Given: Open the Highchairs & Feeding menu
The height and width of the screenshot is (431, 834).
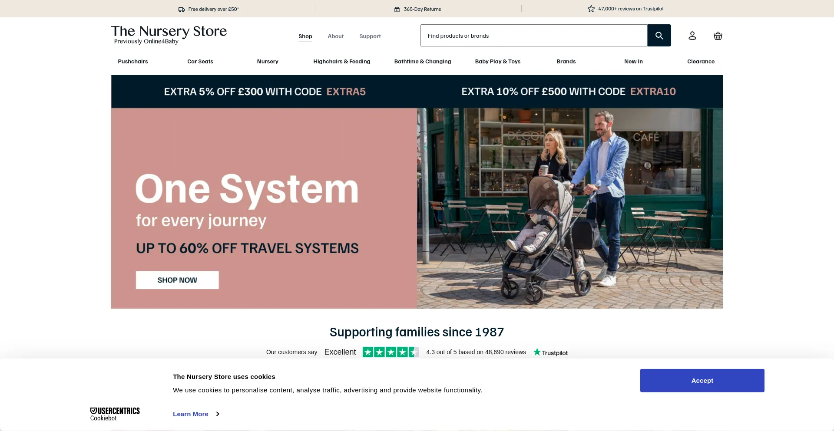Looking at the screenshot, I should tap(342, 62).
